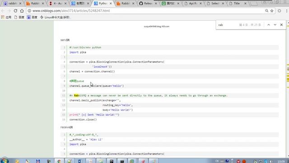Open the red round icon app in taskbar

point(143,161)
